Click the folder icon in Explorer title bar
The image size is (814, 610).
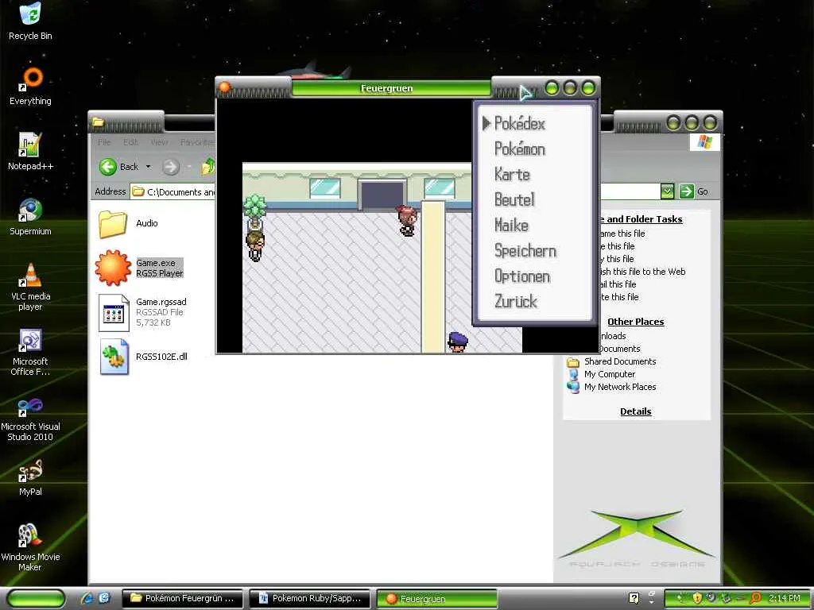pos(98,122)
